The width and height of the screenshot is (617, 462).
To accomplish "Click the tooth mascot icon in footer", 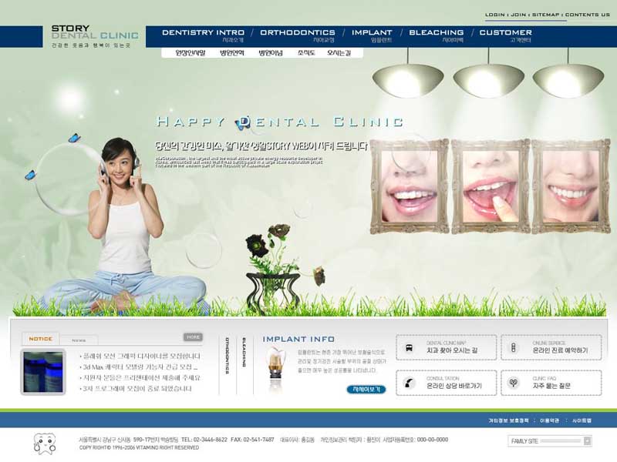I will [45, 444].
